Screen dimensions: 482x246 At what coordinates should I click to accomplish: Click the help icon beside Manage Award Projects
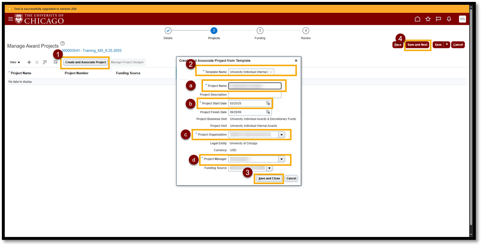62,44
